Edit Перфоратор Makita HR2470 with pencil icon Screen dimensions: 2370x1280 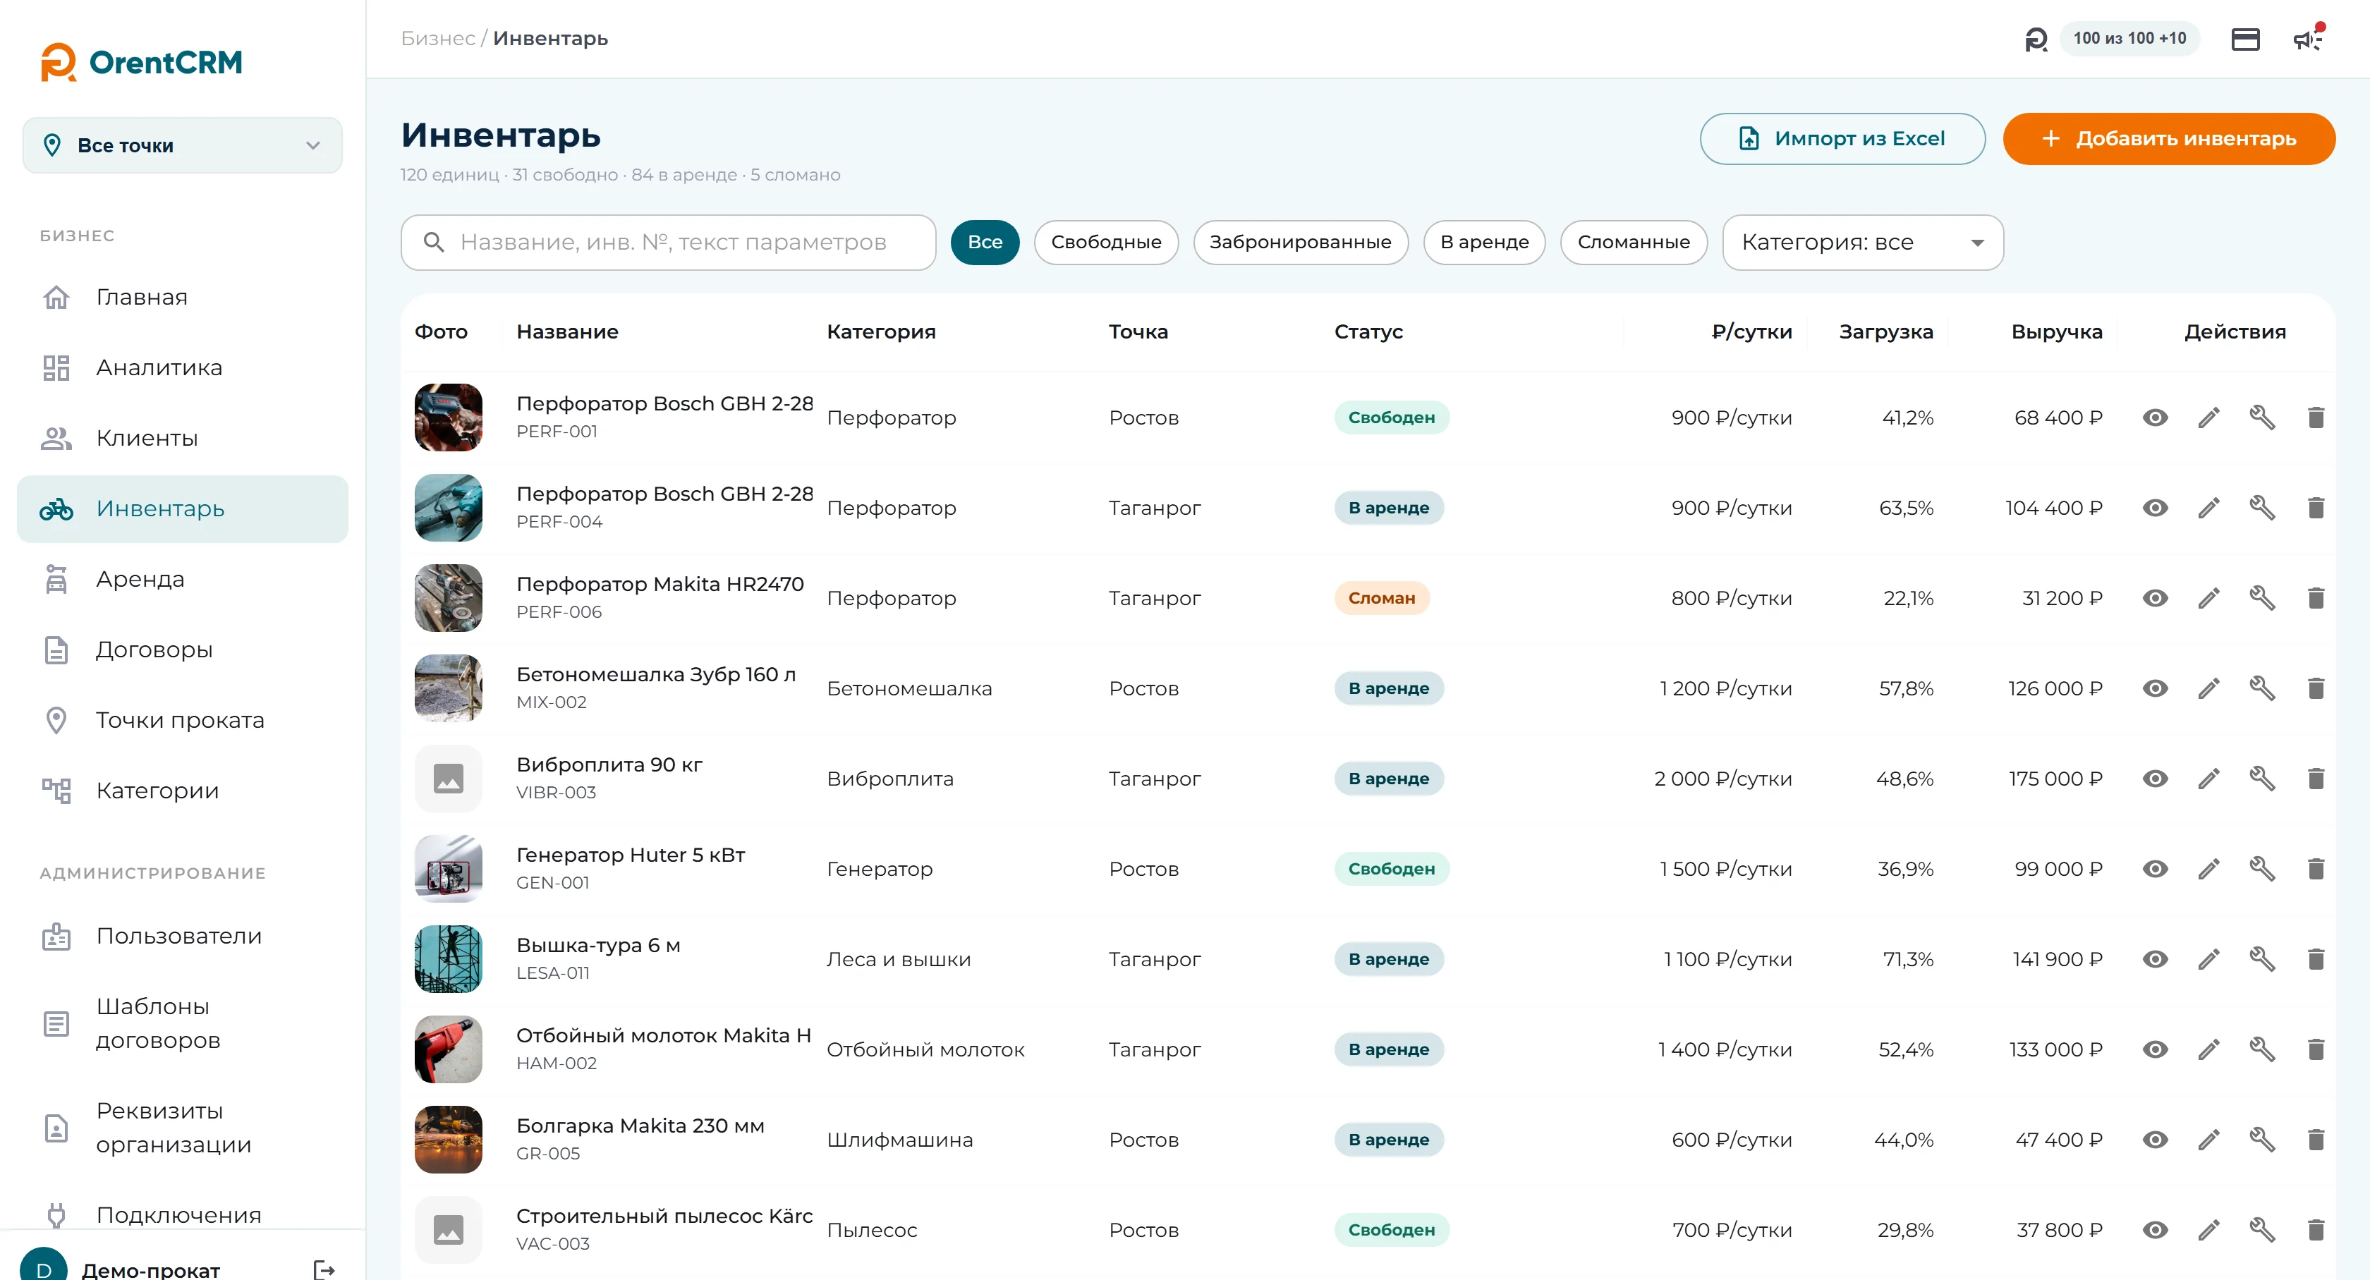2209,598
